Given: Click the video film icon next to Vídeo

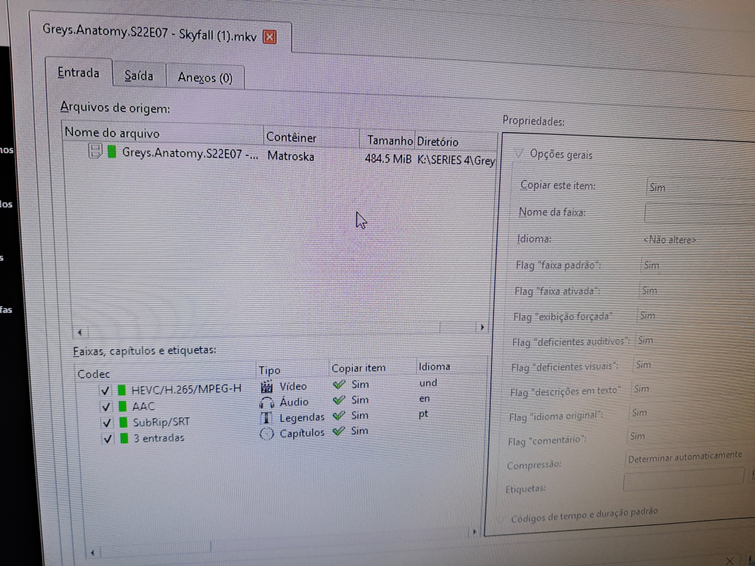Looking at the screenshot, I should (x=267, y=386).
